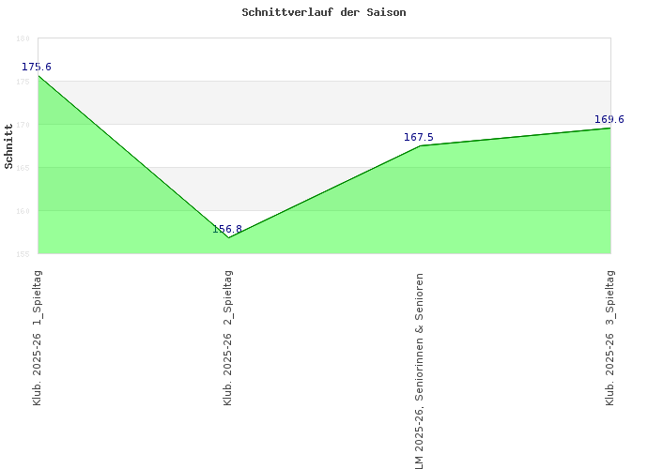Click x-axis label "Klub. 2025-26 1_Spieltag"

pos(38,338)
